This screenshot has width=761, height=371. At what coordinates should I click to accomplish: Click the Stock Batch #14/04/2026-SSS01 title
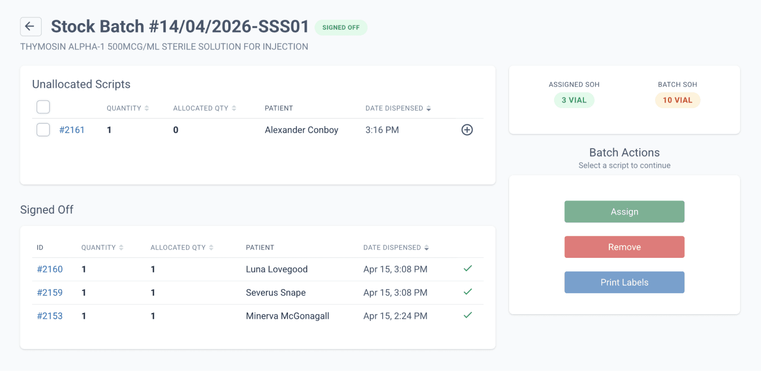click(180, 26)
